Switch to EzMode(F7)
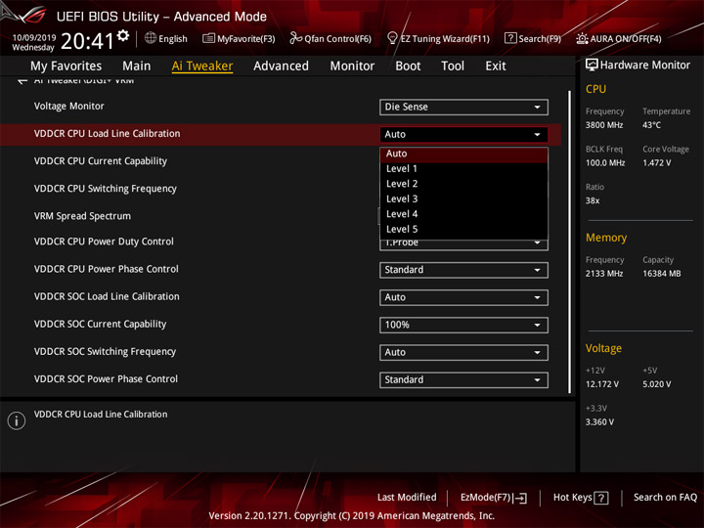The width and height of the screenshot is (704, 528). [494, 498]
